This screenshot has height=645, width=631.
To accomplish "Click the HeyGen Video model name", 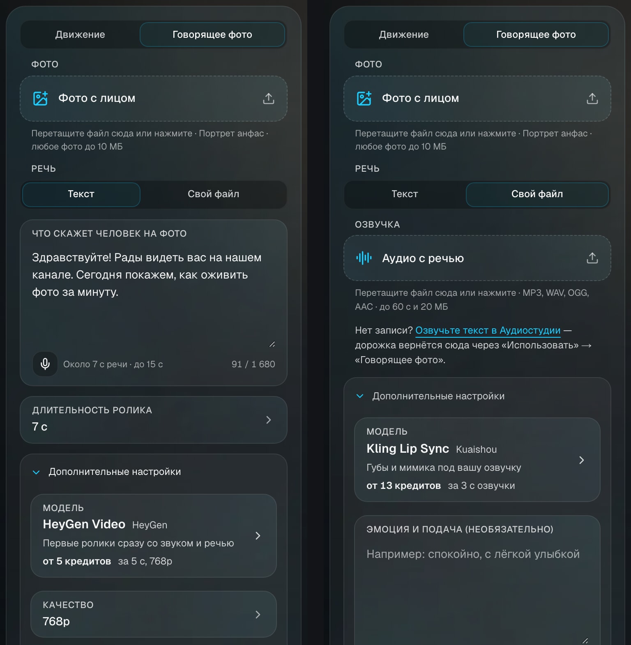I will [84, 524].
